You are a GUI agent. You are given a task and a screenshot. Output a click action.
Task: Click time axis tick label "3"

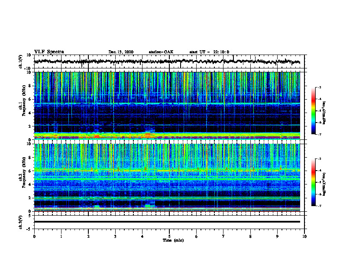[x=115, y=236]
